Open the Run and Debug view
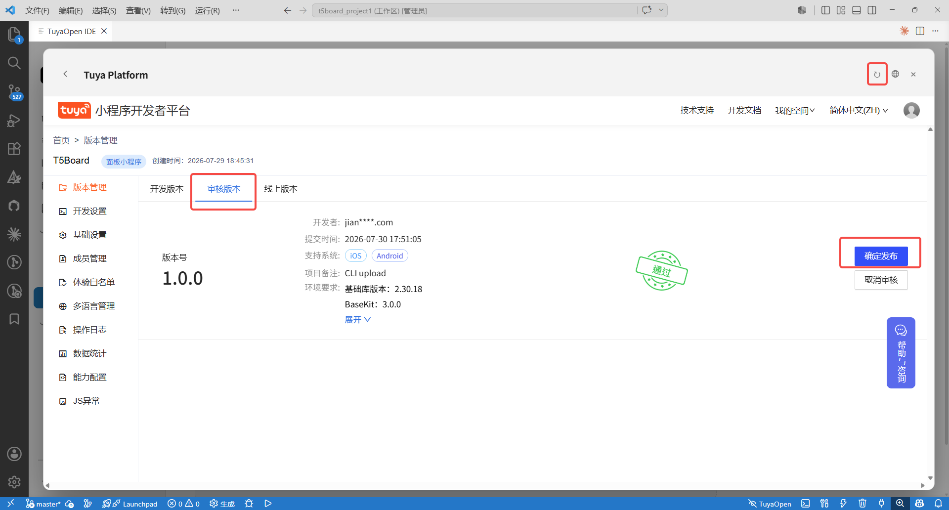Screen dimensions: 949x510 pyautogui.click(x=14, y=120)
